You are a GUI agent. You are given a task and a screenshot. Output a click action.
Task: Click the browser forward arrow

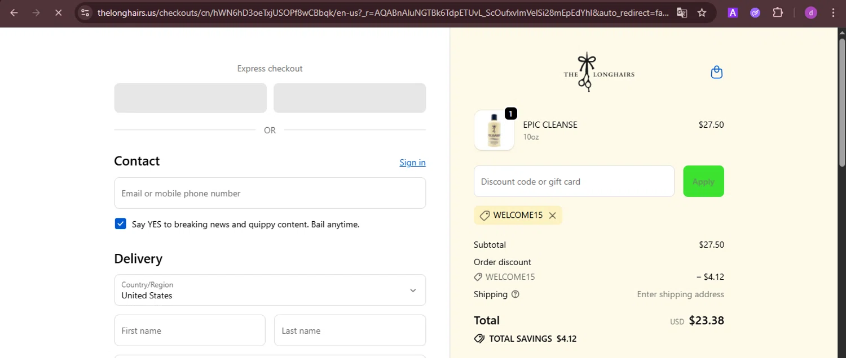[x=36, y=12]
